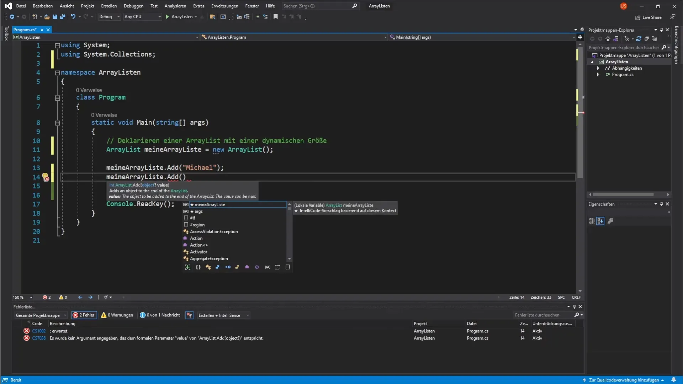The height and width of the screenshot is (384, 683).
Task: Toggle the 0 von 1 Nachricht filter
Action: (x=160, y=315)
